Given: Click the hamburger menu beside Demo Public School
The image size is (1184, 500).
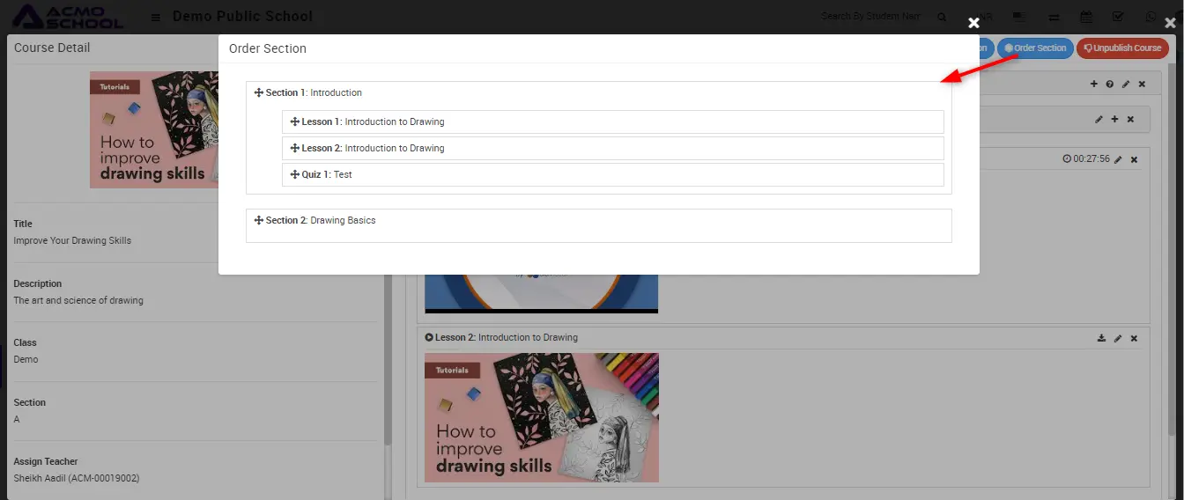Looking at the screenshot, I should 156,18.
